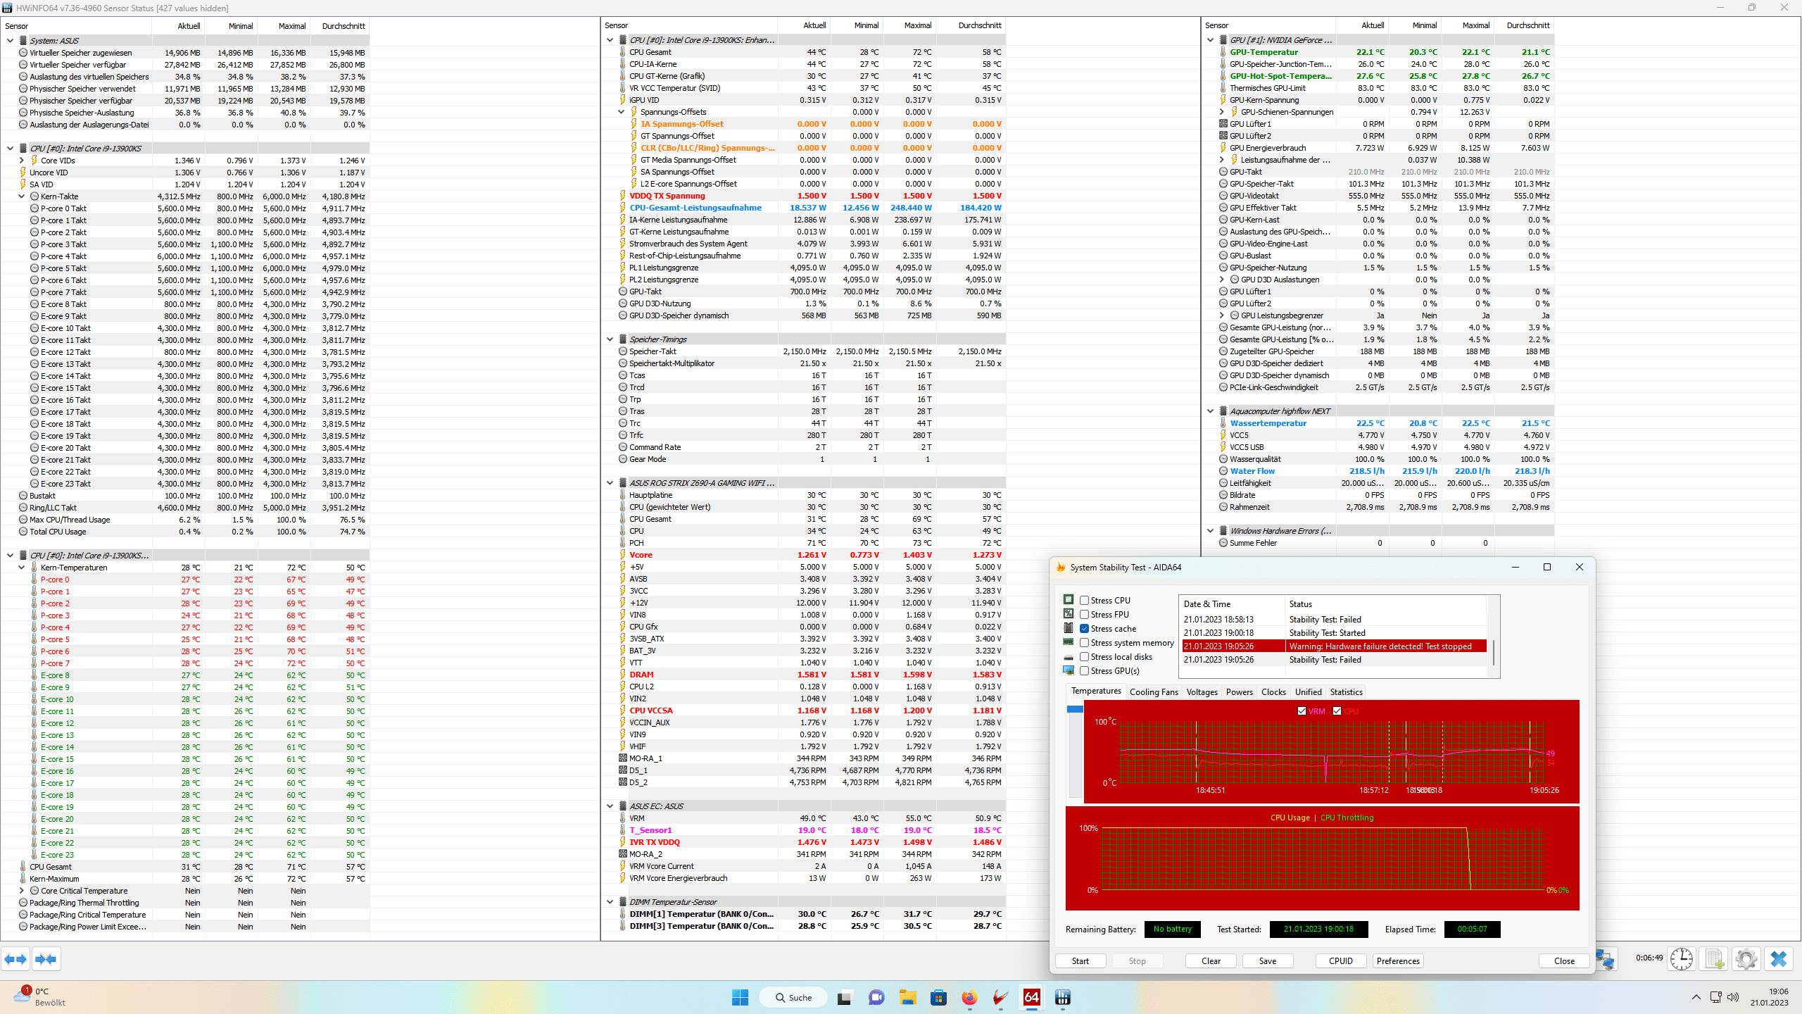Collapse Spannungs-Offsets node
Image resolution: width=1802 pixels, height=1014 pixels.
point(622,112)
